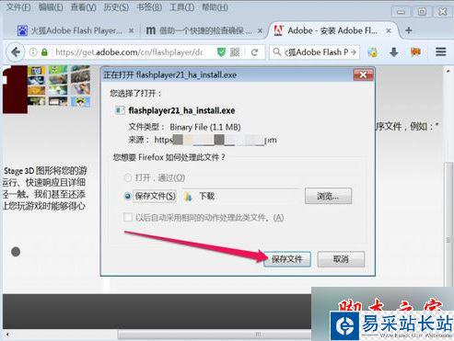Screen dimensions: 454x341
Task: Click the horizontal scrollbar at page bottom
Action: 215,335
